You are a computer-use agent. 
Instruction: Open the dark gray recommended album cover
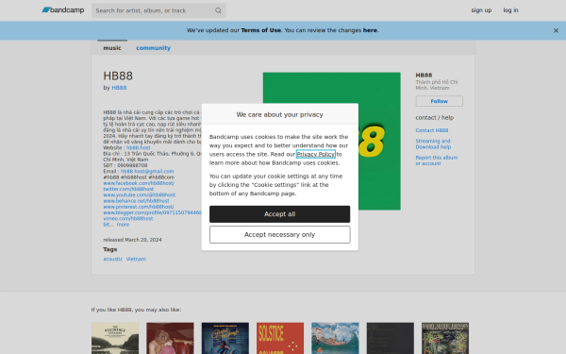(391, 338)
